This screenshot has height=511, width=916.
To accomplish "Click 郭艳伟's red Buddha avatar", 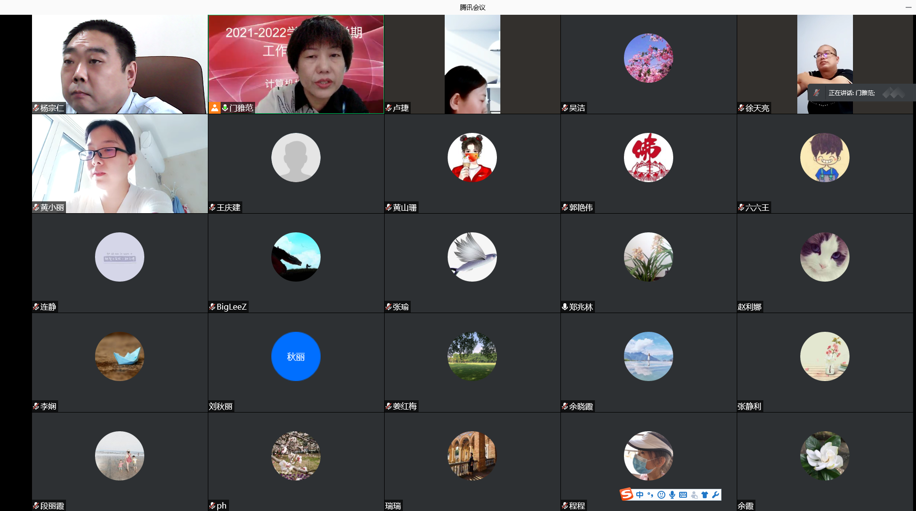I will coord(648,158).
